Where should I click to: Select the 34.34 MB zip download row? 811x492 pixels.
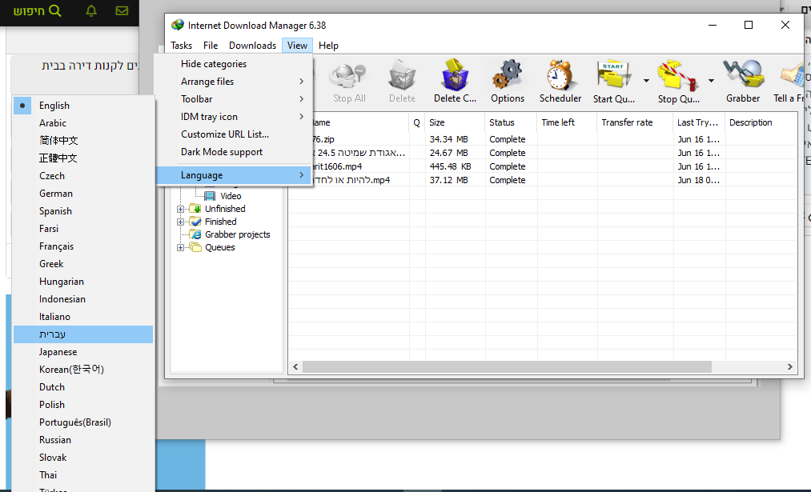coord(543,139)
